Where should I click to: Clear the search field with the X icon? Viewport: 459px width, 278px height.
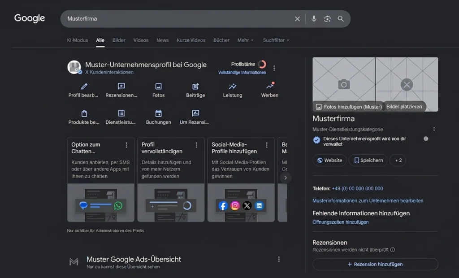[x=297, y=19]
